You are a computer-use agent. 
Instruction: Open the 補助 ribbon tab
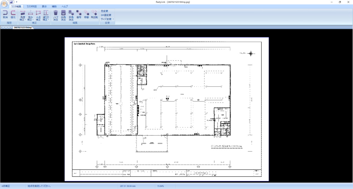[x=54, y=7]
